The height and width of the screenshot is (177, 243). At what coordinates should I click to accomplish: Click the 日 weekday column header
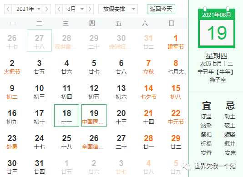(171, 23)
